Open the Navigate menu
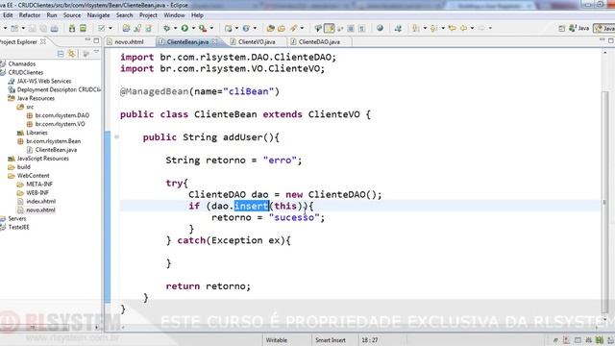The width and height of the screenshot is (615, 346). [98, 15]
